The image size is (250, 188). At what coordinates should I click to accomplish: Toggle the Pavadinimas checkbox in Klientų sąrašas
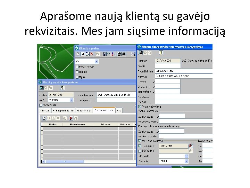coord(77,66)
